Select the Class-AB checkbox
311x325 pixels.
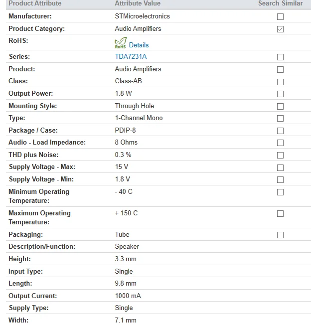(280, 82)
